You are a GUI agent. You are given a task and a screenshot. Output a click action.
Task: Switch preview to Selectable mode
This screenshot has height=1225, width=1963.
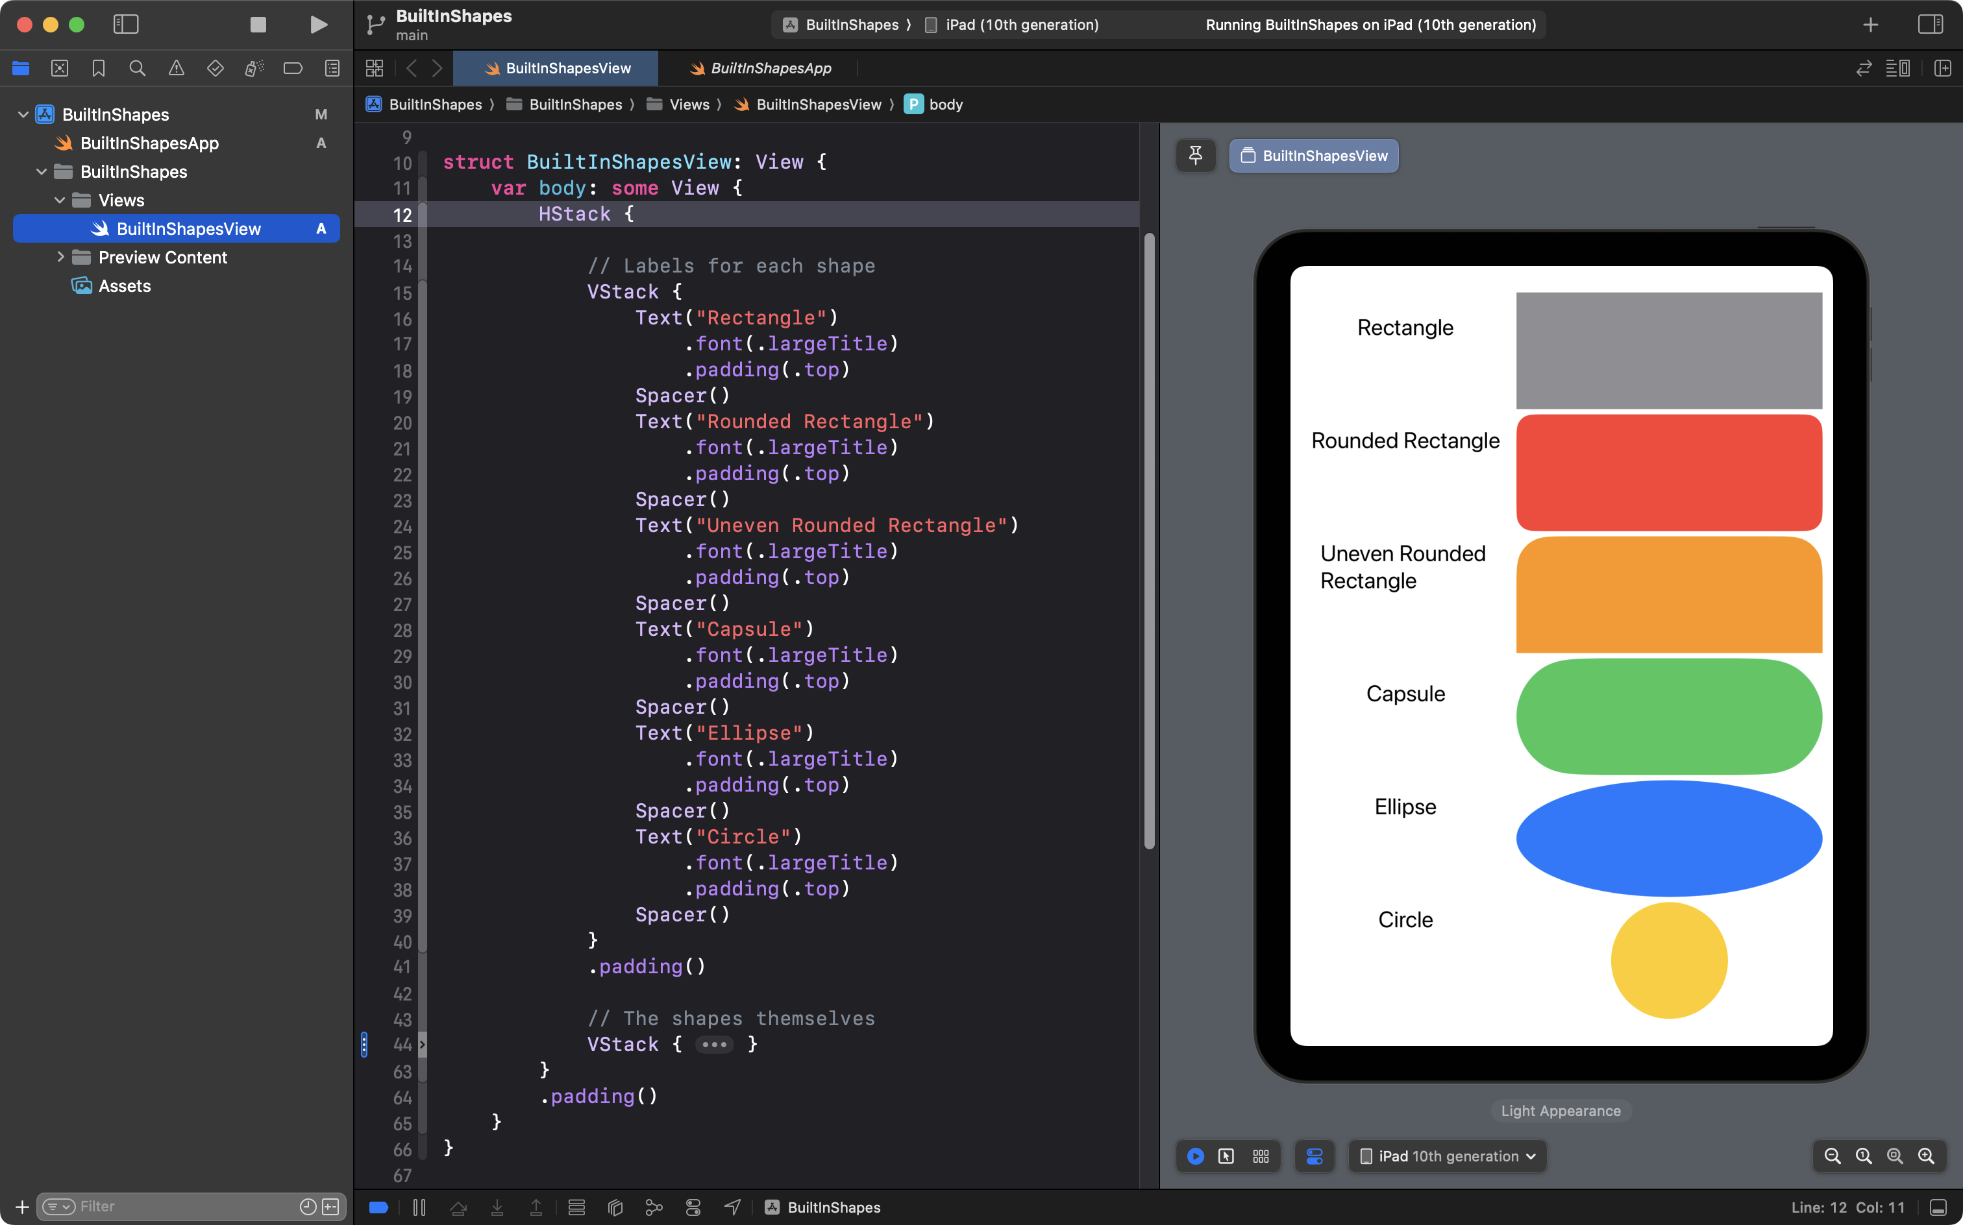tap(1226, 1156)
